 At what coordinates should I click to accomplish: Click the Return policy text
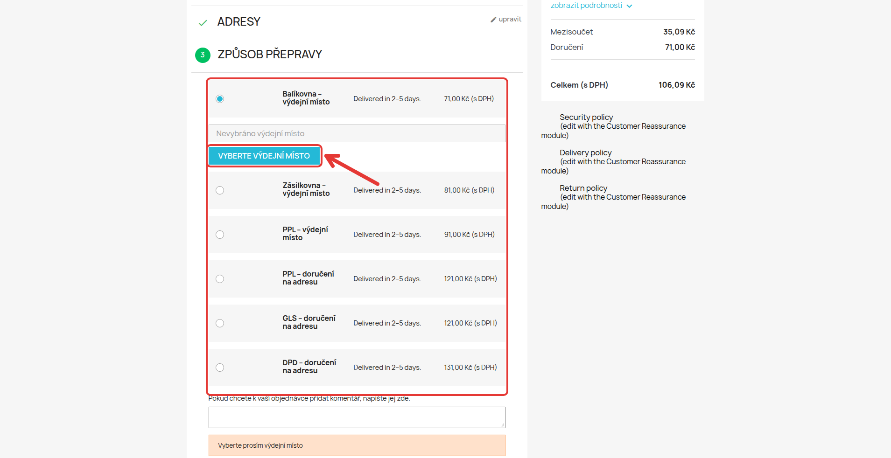tap(583, 188)
